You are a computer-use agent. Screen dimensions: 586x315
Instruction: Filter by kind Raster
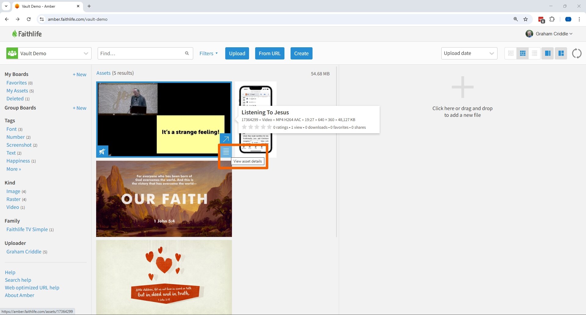pos(13,199)
